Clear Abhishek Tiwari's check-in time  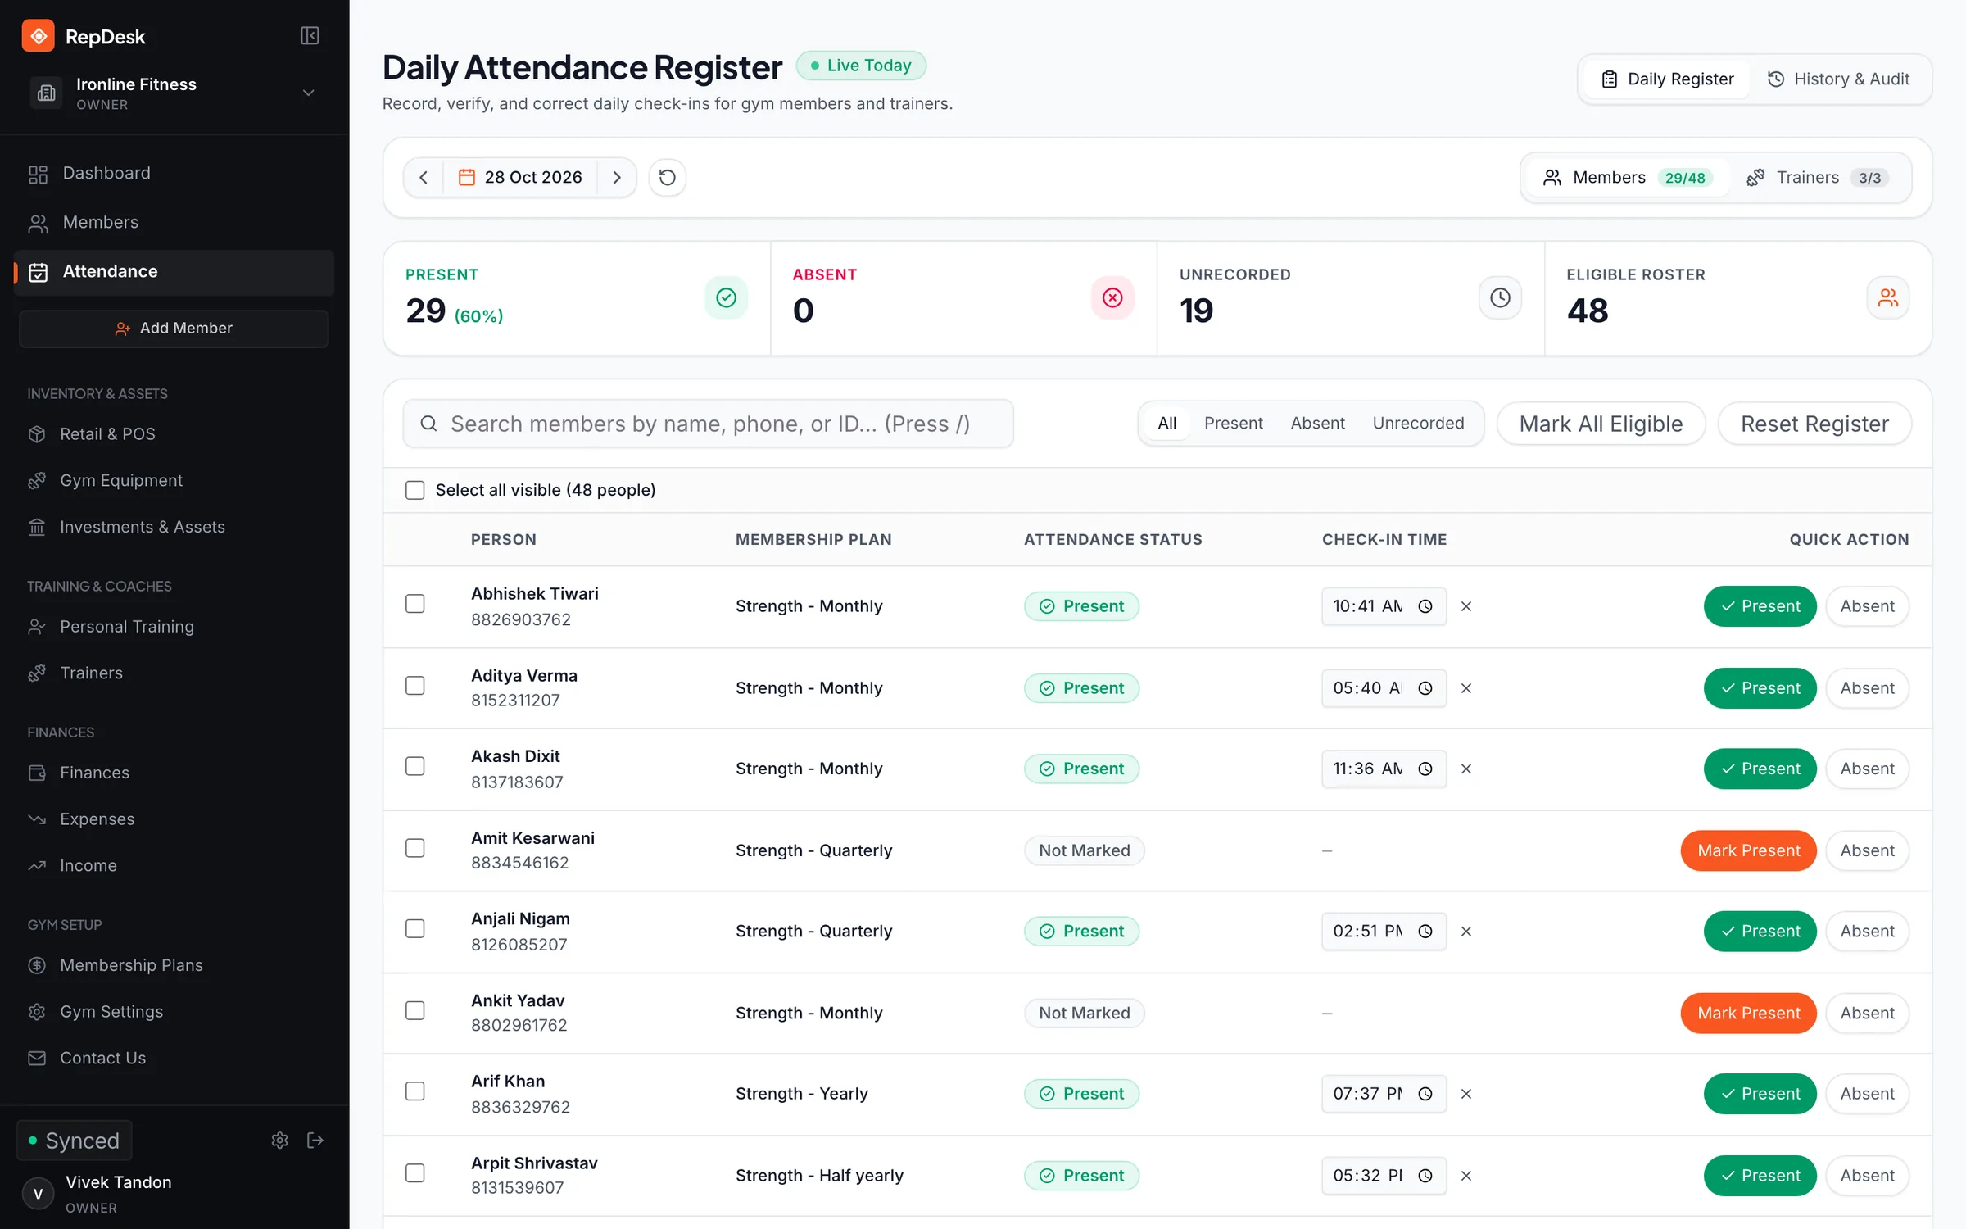tap(1466, 606)
